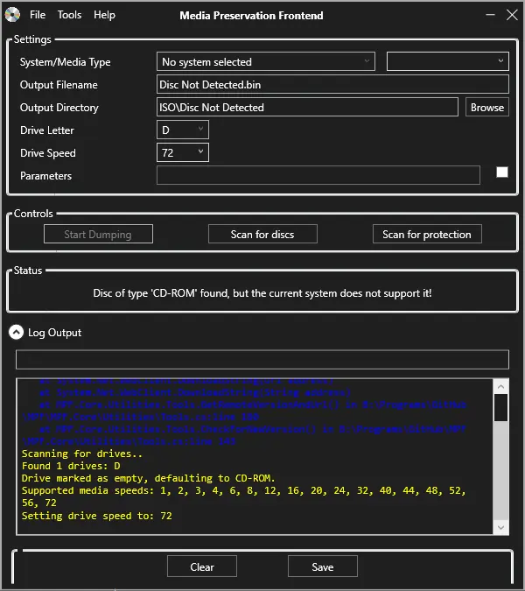Expand the 'No system selected' dropdown
This screenshot has width=525, height=591.
266,61
